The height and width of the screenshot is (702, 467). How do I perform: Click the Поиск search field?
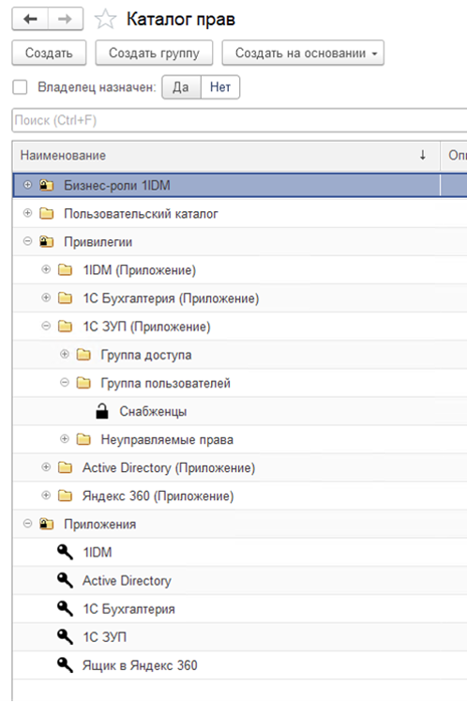239,120
